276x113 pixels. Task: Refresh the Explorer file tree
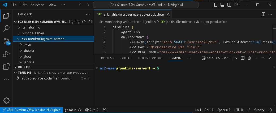(84, 22)
